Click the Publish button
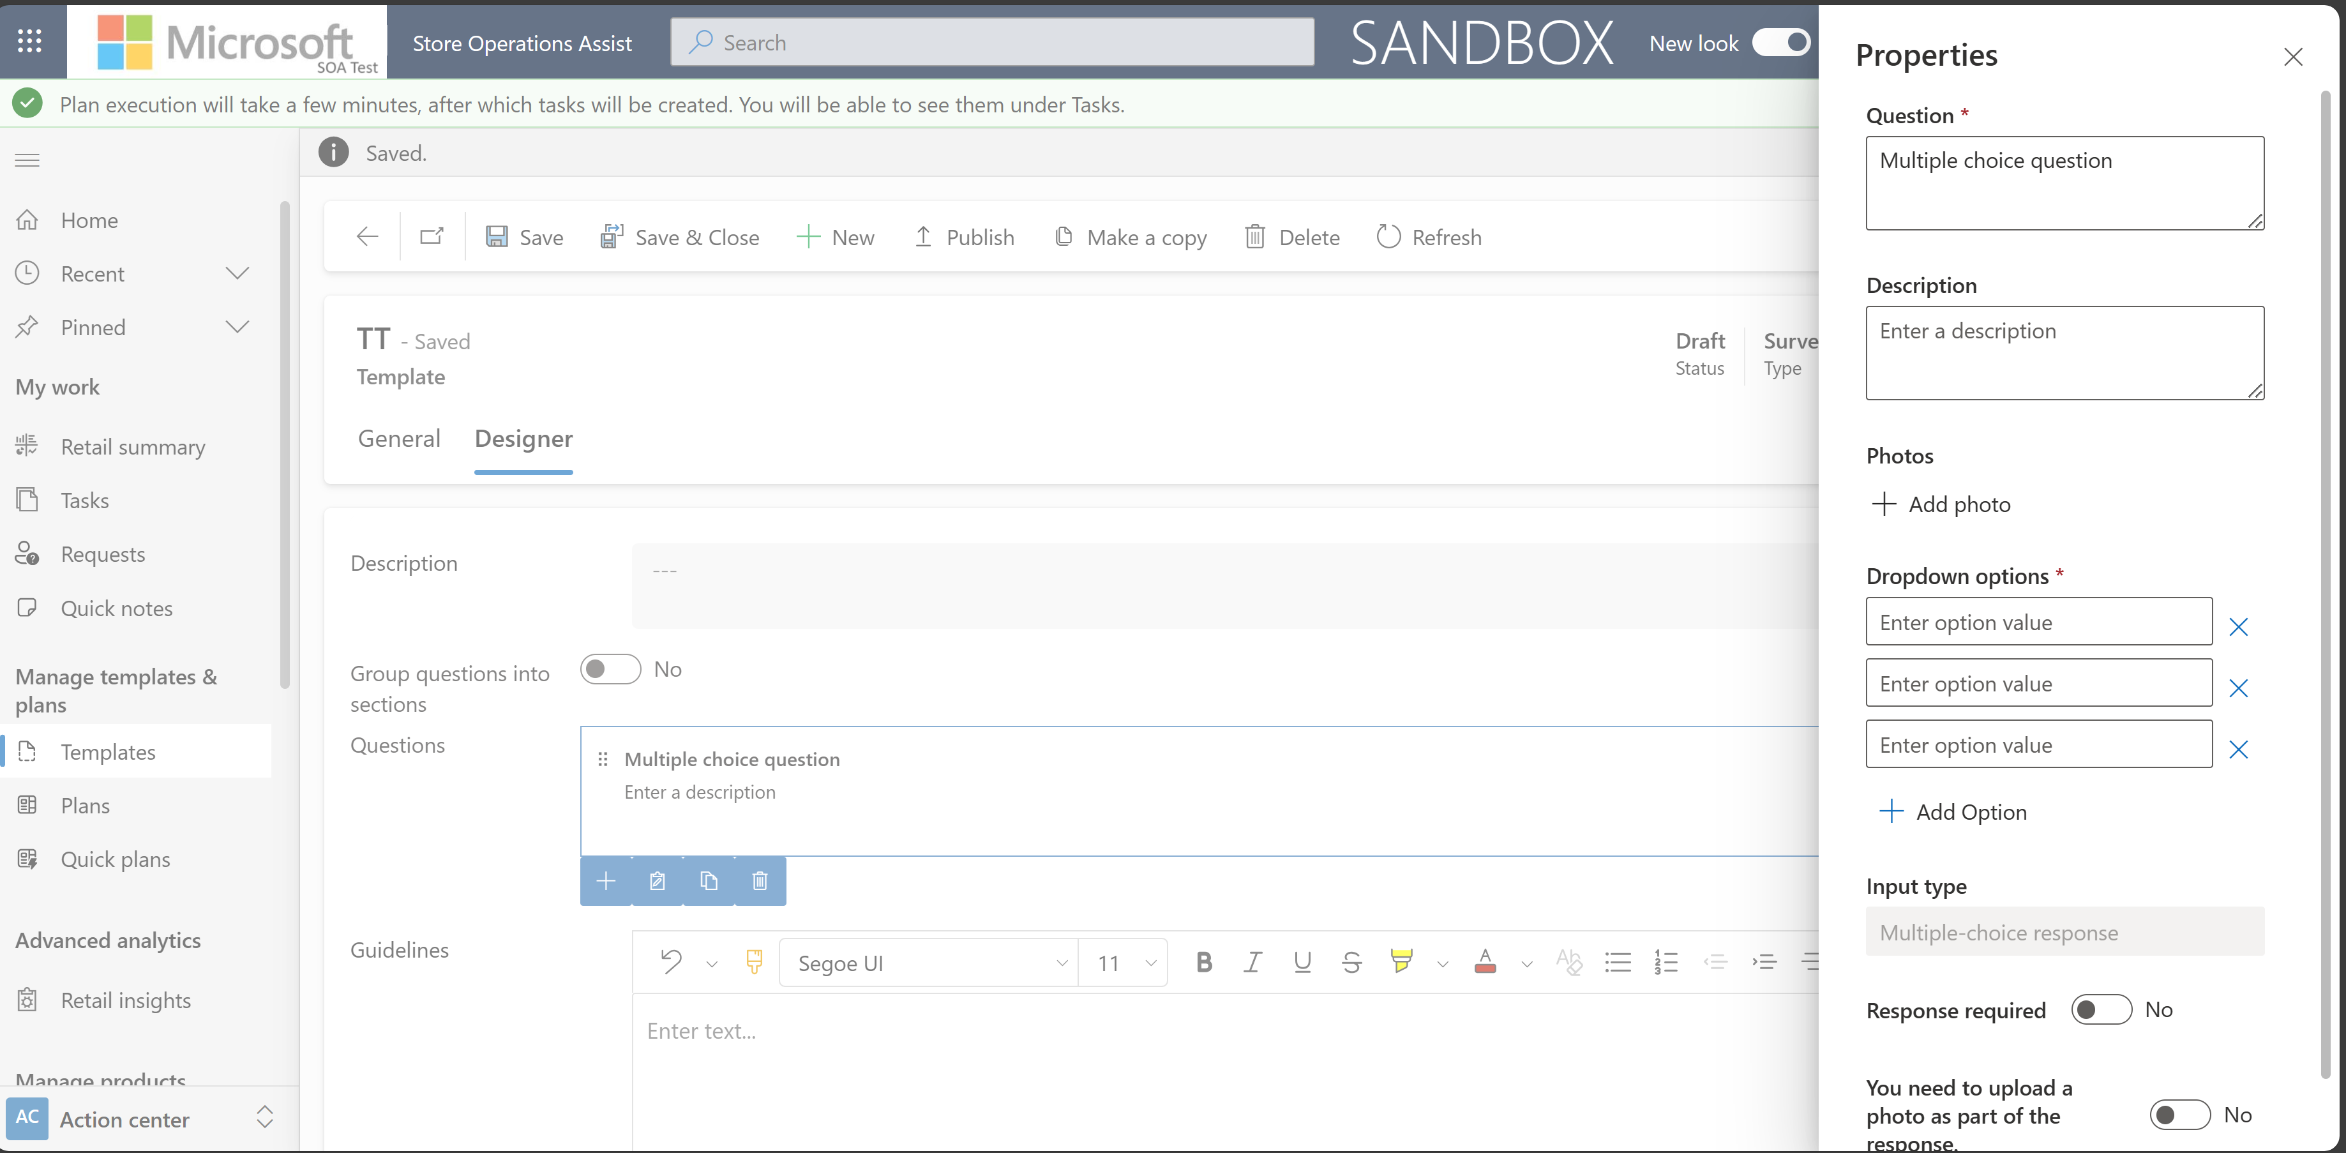Image resolution: width=2346 pixels, height=1153 pixels. (x=965, y=236)
